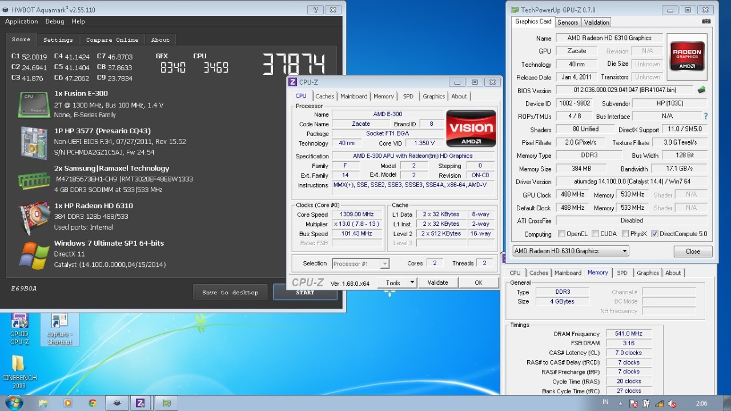Open Windows Explorer from the taskbar

pyautogui.click(x=43, y=403)
